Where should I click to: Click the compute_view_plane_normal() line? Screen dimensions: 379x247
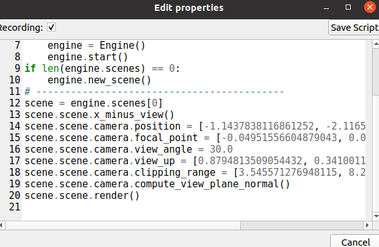157,184
